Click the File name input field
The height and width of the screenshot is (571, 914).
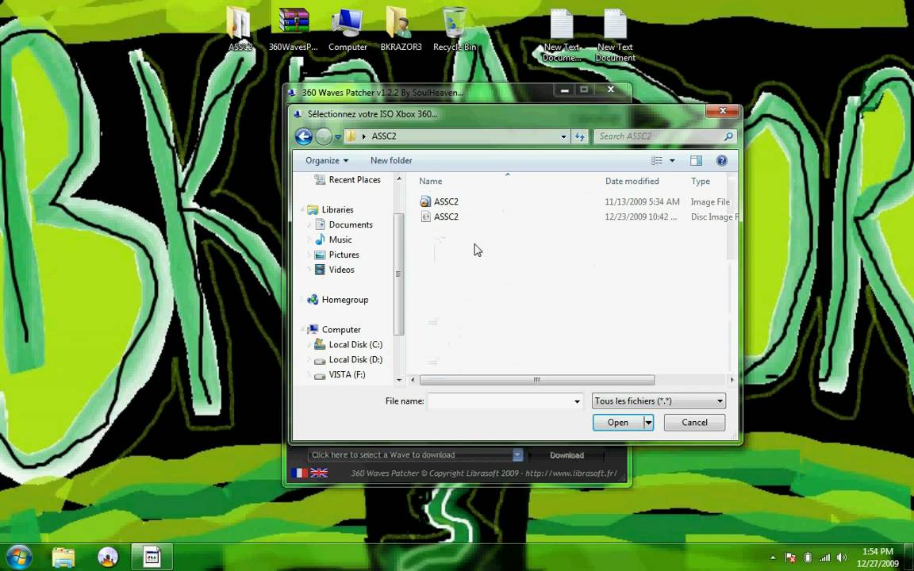pos(500,400)
